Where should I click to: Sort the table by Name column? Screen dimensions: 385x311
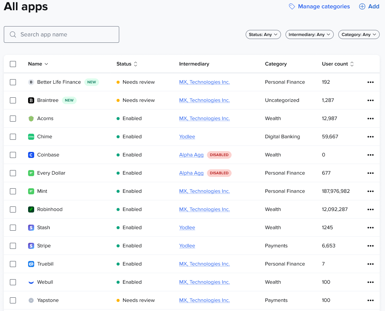[38, 64]
